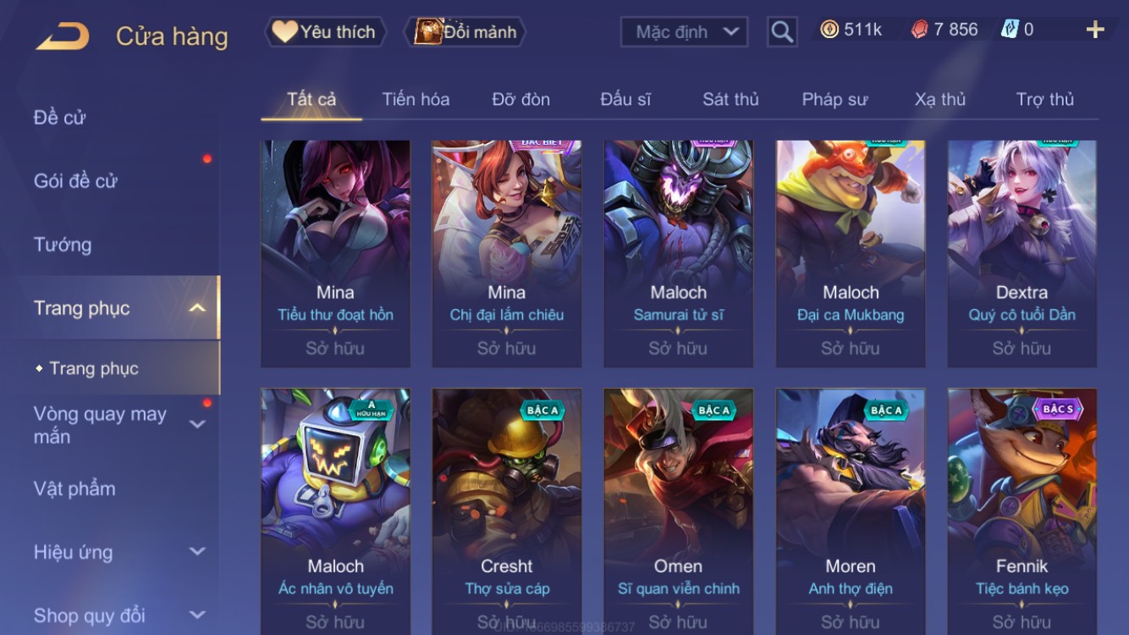Tap the blue voucher ticket icon
This screenshot has height=635, width=1129.
tap(1010, 30)
